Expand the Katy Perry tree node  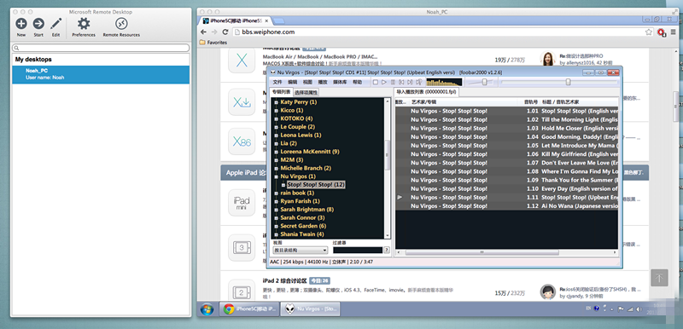pyautogui.click(x=276, y=102)
